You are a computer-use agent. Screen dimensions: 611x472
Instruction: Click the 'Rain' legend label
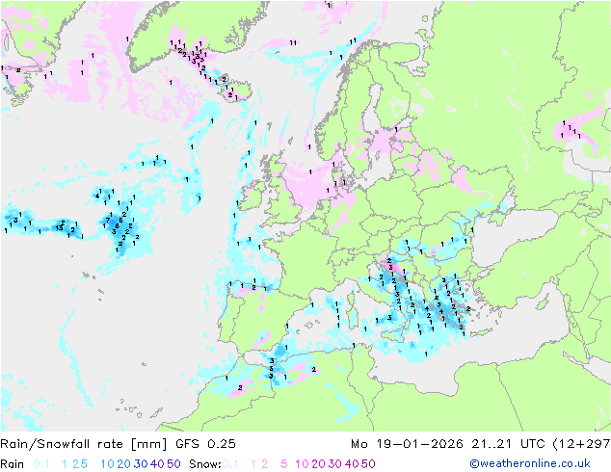[x=13, y=464]
